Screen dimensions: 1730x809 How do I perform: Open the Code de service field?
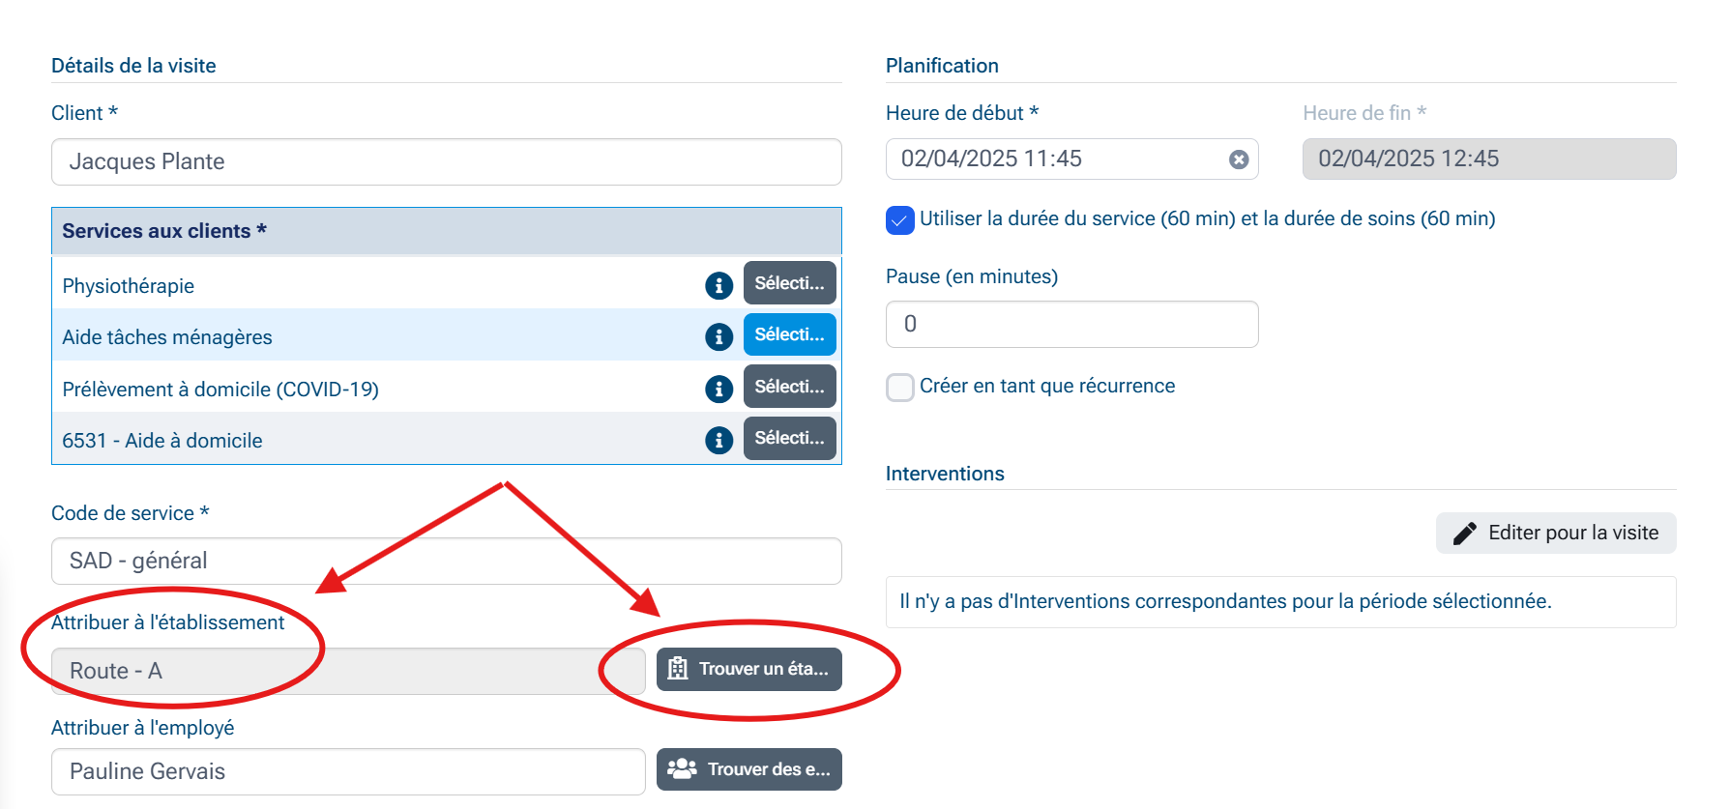tap(446, 561)
